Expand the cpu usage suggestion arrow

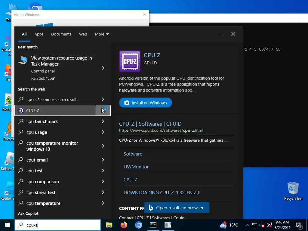pos(103,132)
